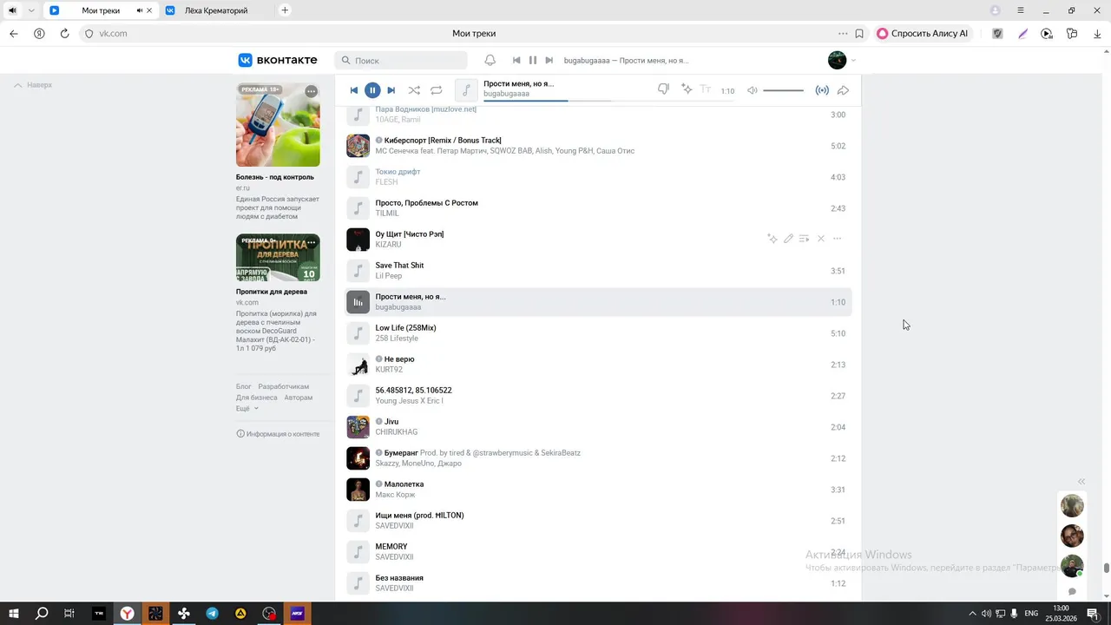
Task: Switch input language ENG indicator
Action: [x=1031, y=614]
